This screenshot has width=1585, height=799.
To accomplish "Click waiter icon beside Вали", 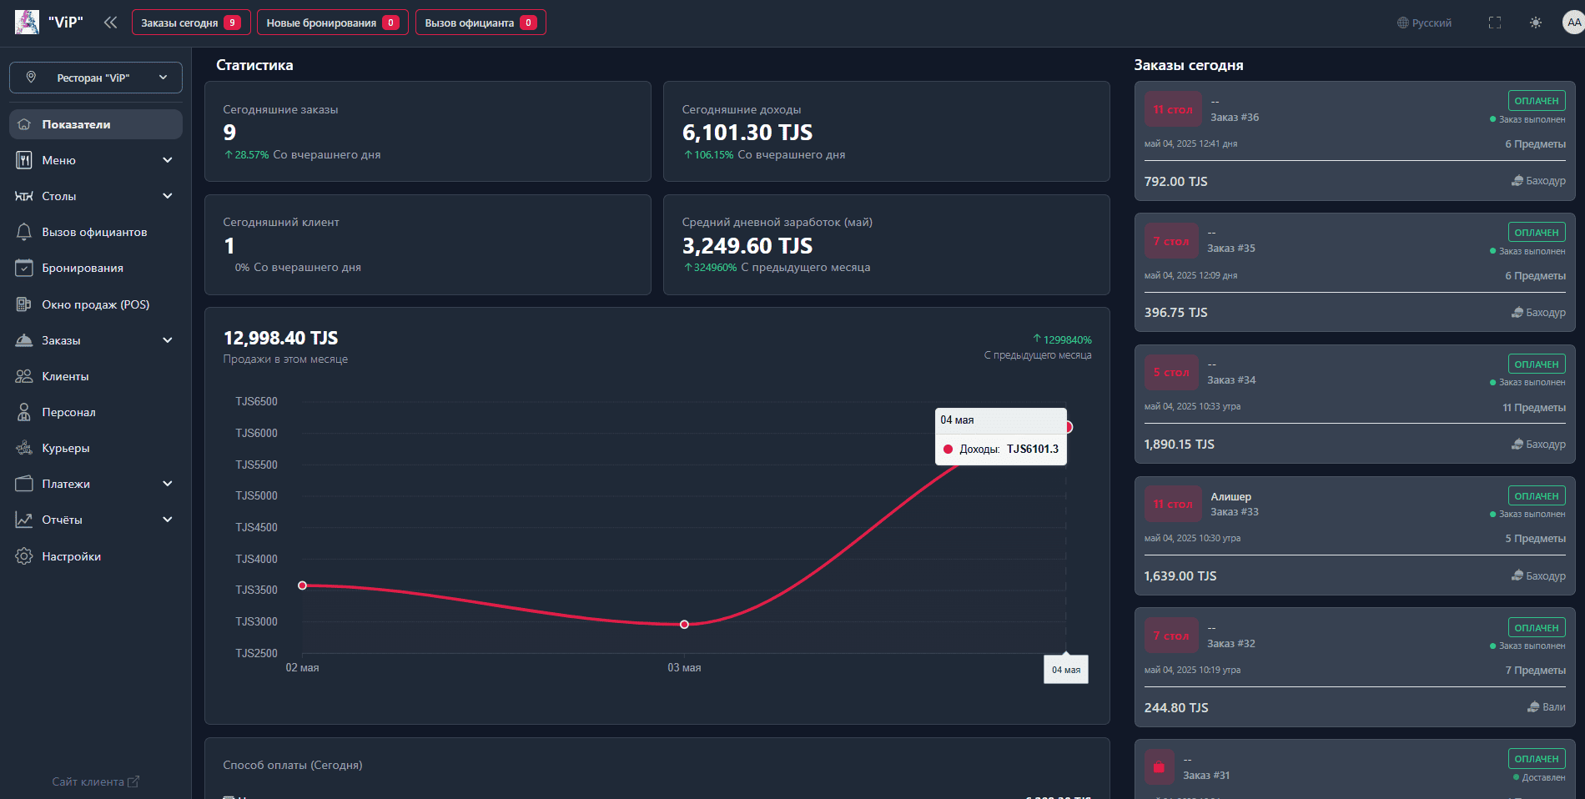I will tap(1533, 707).
